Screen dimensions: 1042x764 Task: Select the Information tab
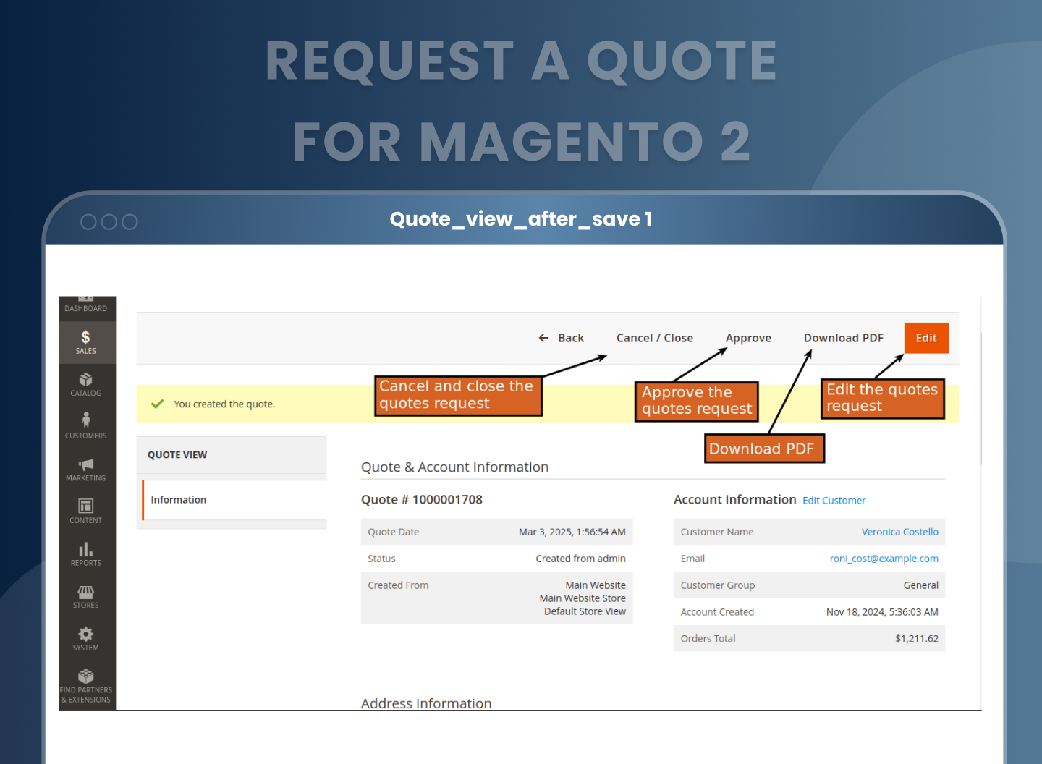179,500
